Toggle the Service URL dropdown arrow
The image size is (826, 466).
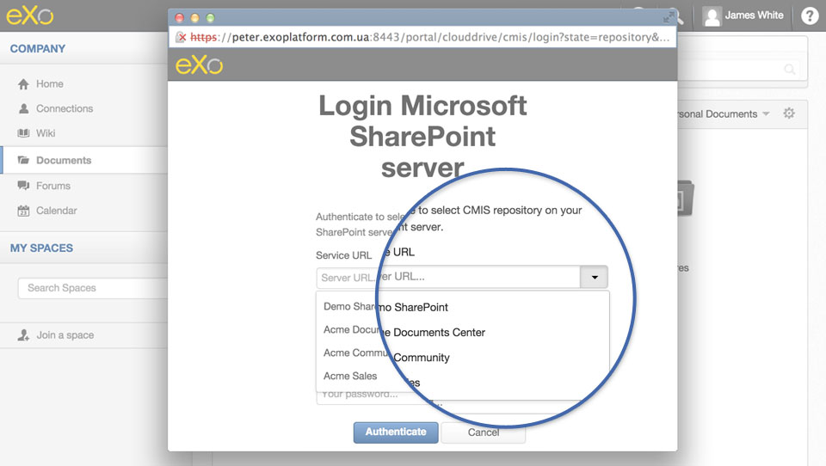click(595, 277)
